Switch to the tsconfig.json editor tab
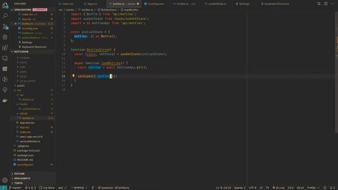Viewport: 338px width, 190px height. coord(156,4)
